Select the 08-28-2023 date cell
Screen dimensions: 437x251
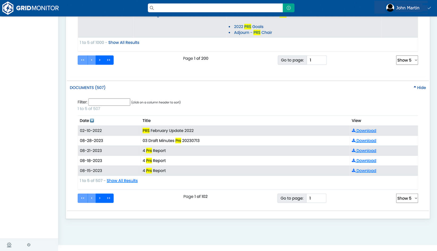[x=91, y=141]
